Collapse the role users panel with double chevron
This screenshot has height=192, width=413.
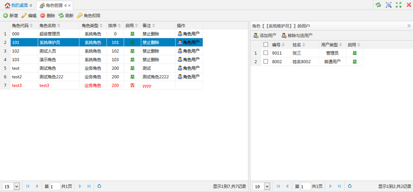(409, 26)
